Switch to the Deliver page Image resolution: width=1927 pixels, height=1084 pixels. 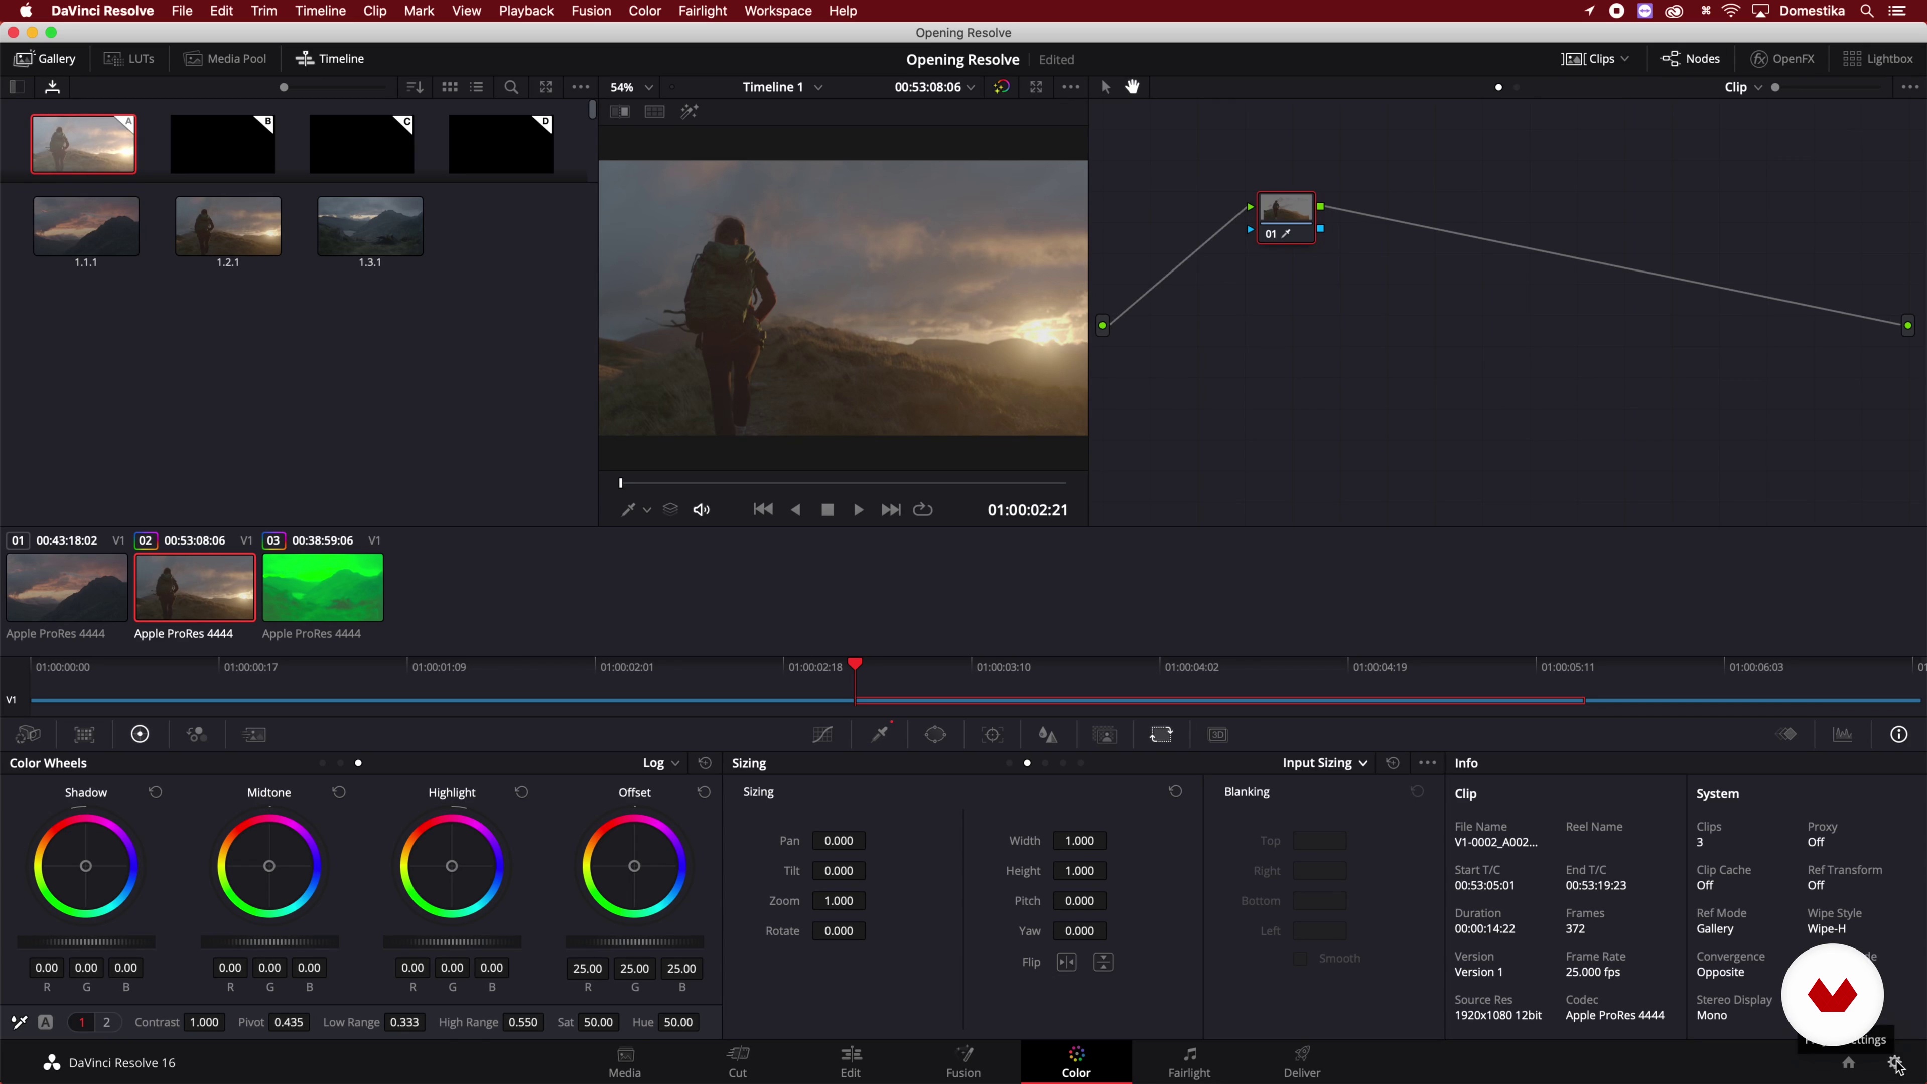click(1302, 1062)
